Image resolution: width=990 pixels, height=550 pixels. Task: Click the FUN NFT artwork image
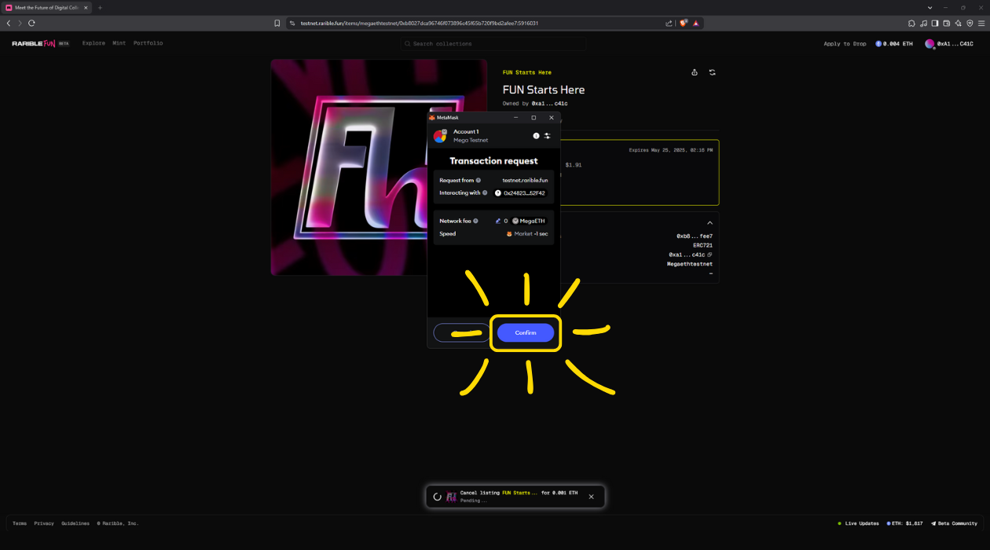(x=379, y=167)
